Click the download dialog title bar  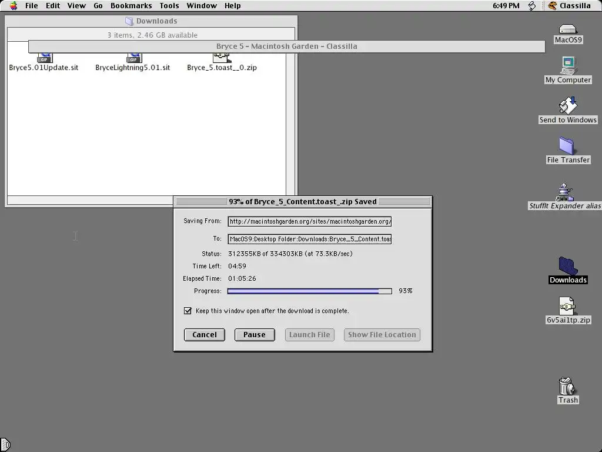click(x=303, y=202)
